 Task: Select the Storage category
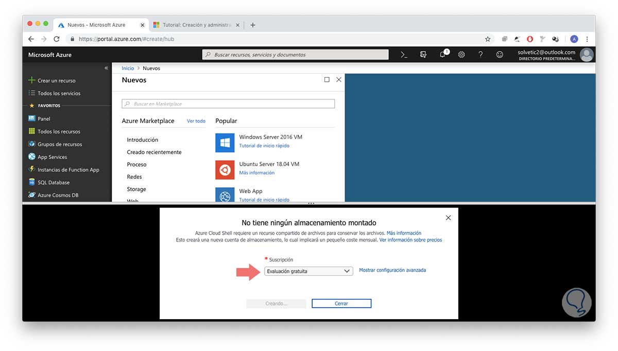[x=136, y=189]
